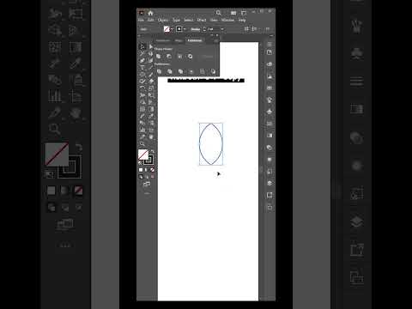This screenshot has height=309, width=412.
Task: Change the screen mode
Action: tap(147, 184)
